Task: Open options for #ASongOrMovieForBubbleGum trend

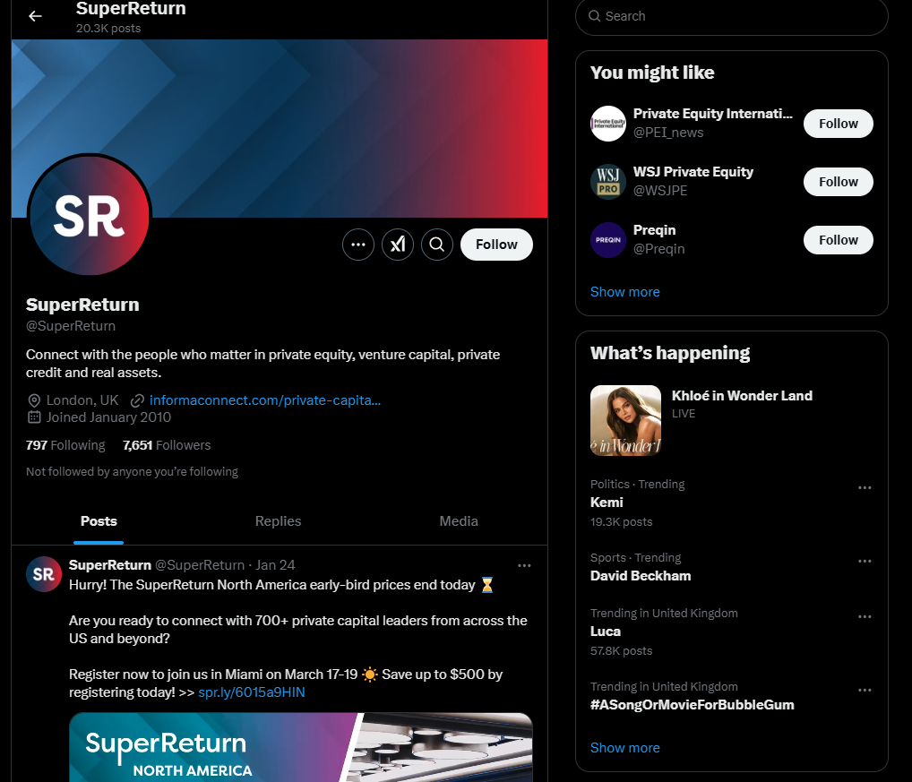Action: (x=865, y=690)
